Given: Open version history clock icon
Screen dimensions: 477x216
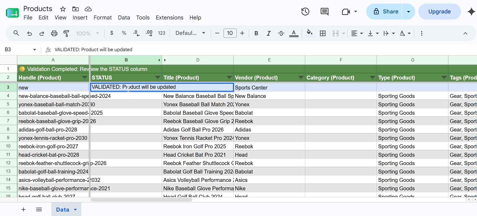Looking at the screenshot, I should click(x=305, y=12).
